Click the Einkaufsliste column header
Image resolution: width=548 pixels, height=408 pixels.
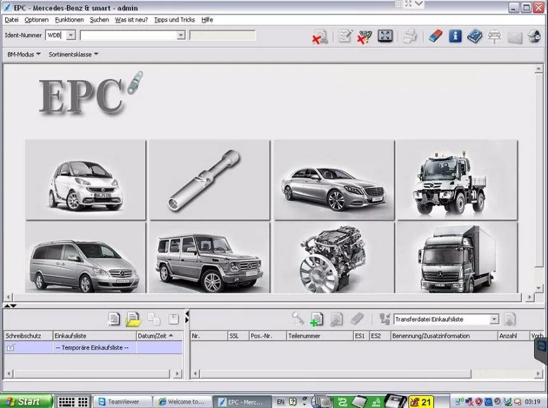pos(94,335)
